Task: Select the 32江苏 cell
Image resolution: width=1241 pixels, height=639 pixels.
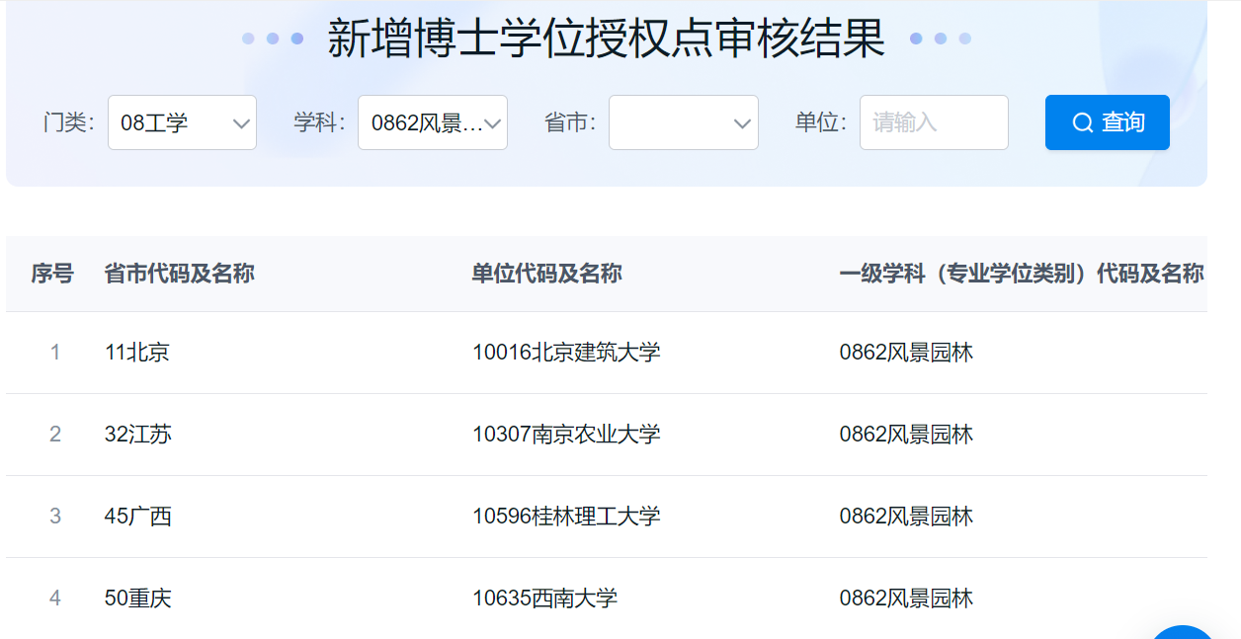Action: (x=138, y=434)
